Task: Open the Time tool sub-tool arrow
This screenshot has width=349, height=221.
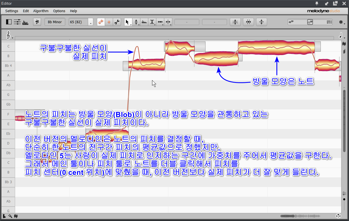Action: pos(163,25)
